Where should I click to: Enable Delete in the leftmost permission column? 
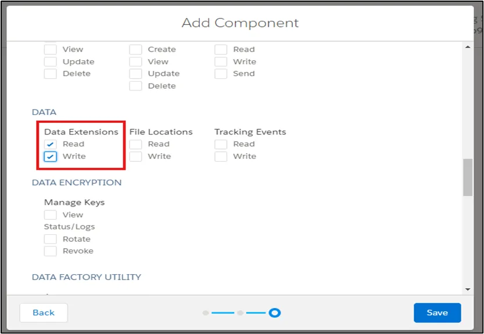pos(50,74)
